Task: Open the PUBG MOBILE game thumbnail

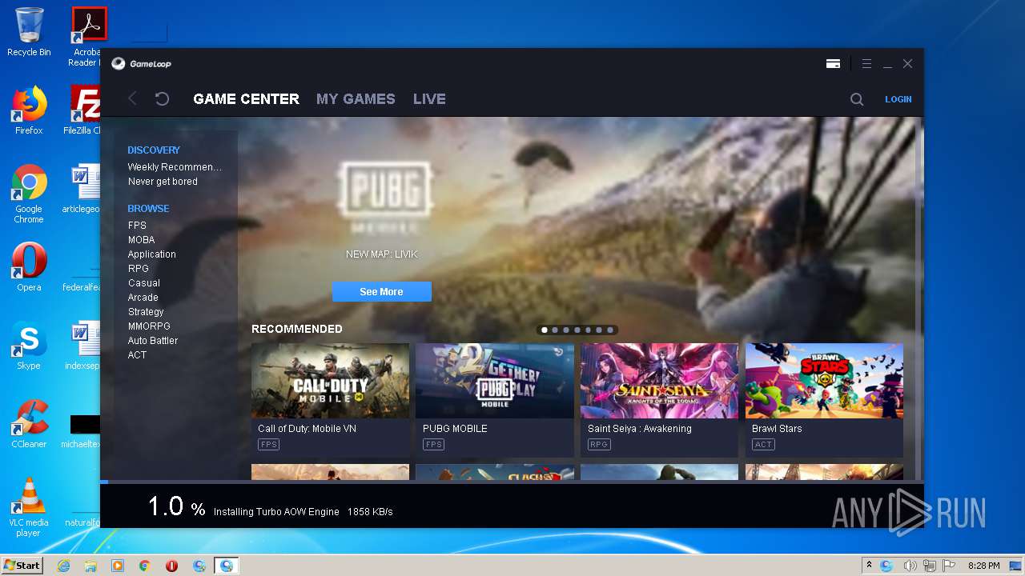Action: click(x=495, y=381)
